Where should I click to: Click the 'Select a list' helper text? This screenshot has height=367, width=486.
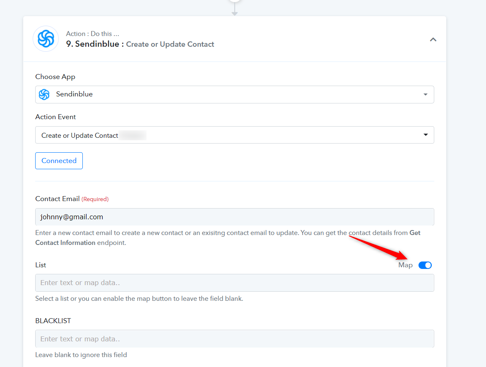[x=139, y=299]
